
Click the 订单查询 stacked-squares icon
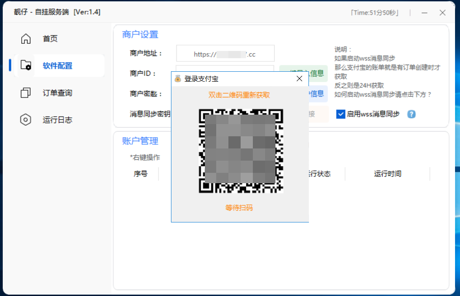26,93
